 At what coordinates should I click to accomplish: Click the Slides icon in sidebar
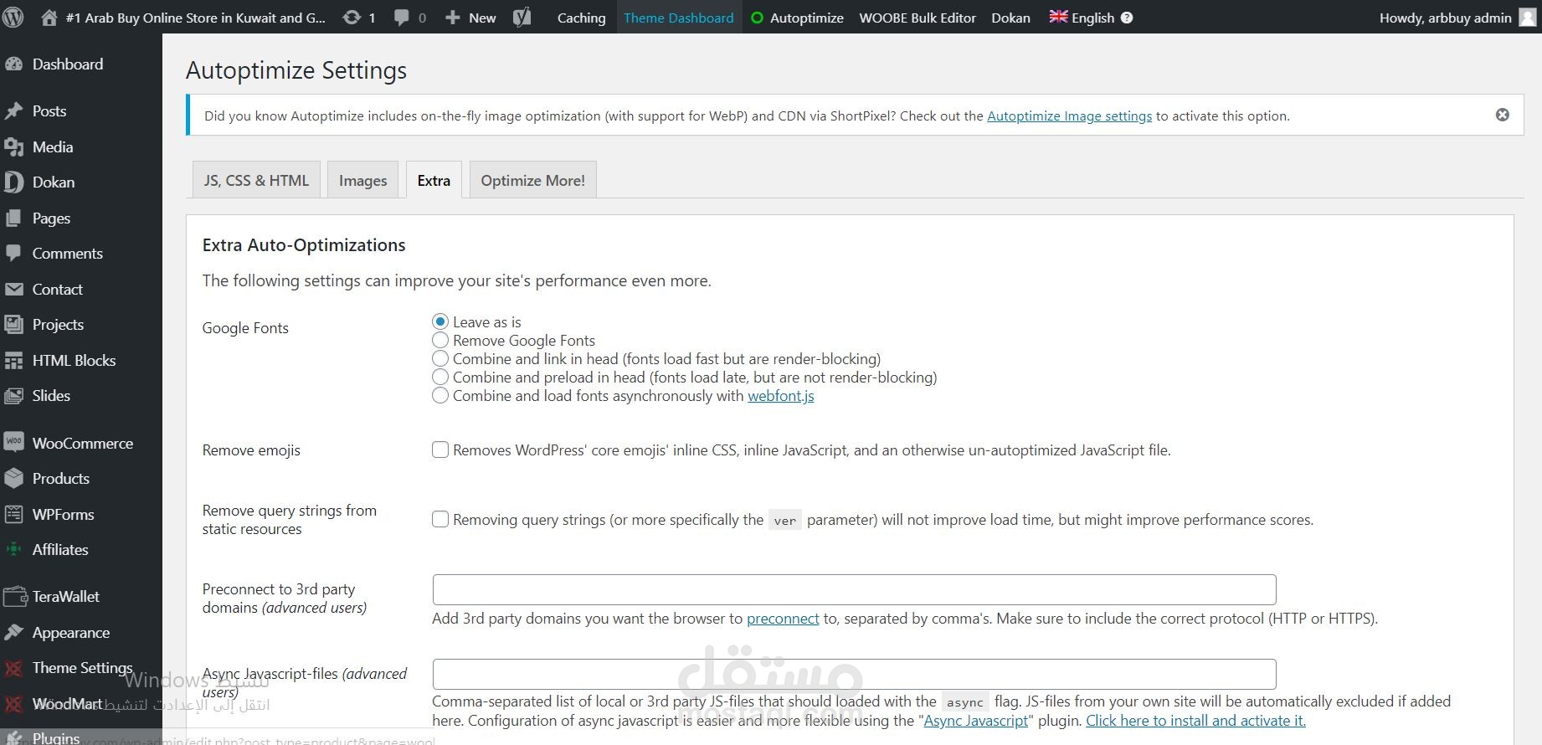pyautogui.click(x=13, y=396)
